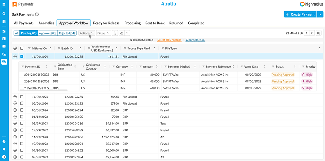Screen dimensions: 325x161
Task: Click the orange Payments app icon in header
Action: click(14, 4)
